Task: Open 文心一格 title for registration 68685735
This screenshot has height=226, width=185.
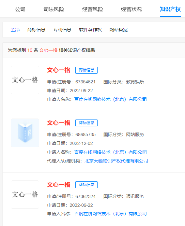Action: pyautogui.click(x=59, y=123)
